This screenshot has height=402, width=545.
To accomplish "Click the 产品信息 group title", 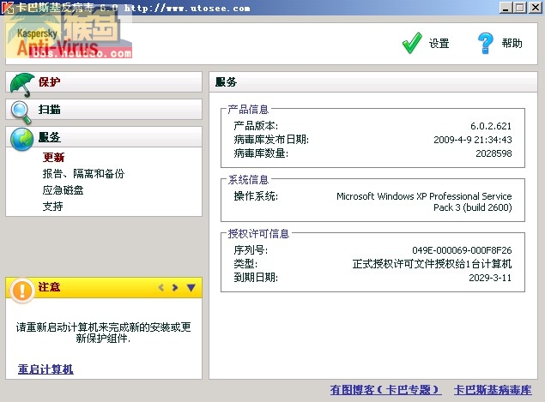I will [248, 110].
